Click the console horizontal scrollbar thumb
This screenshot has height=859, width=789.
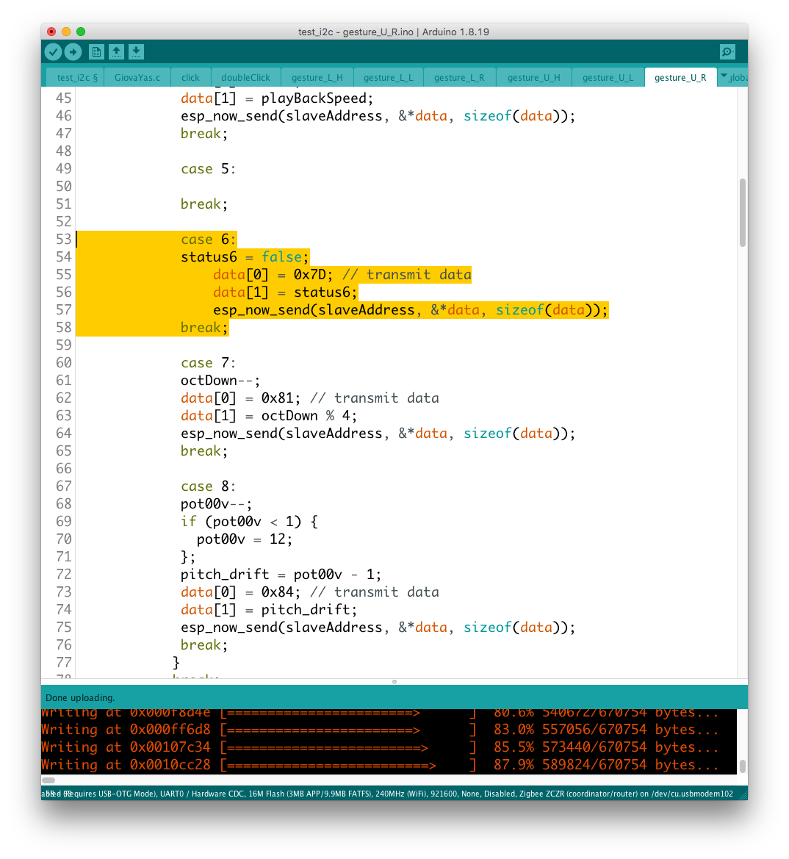pos(48,780)
